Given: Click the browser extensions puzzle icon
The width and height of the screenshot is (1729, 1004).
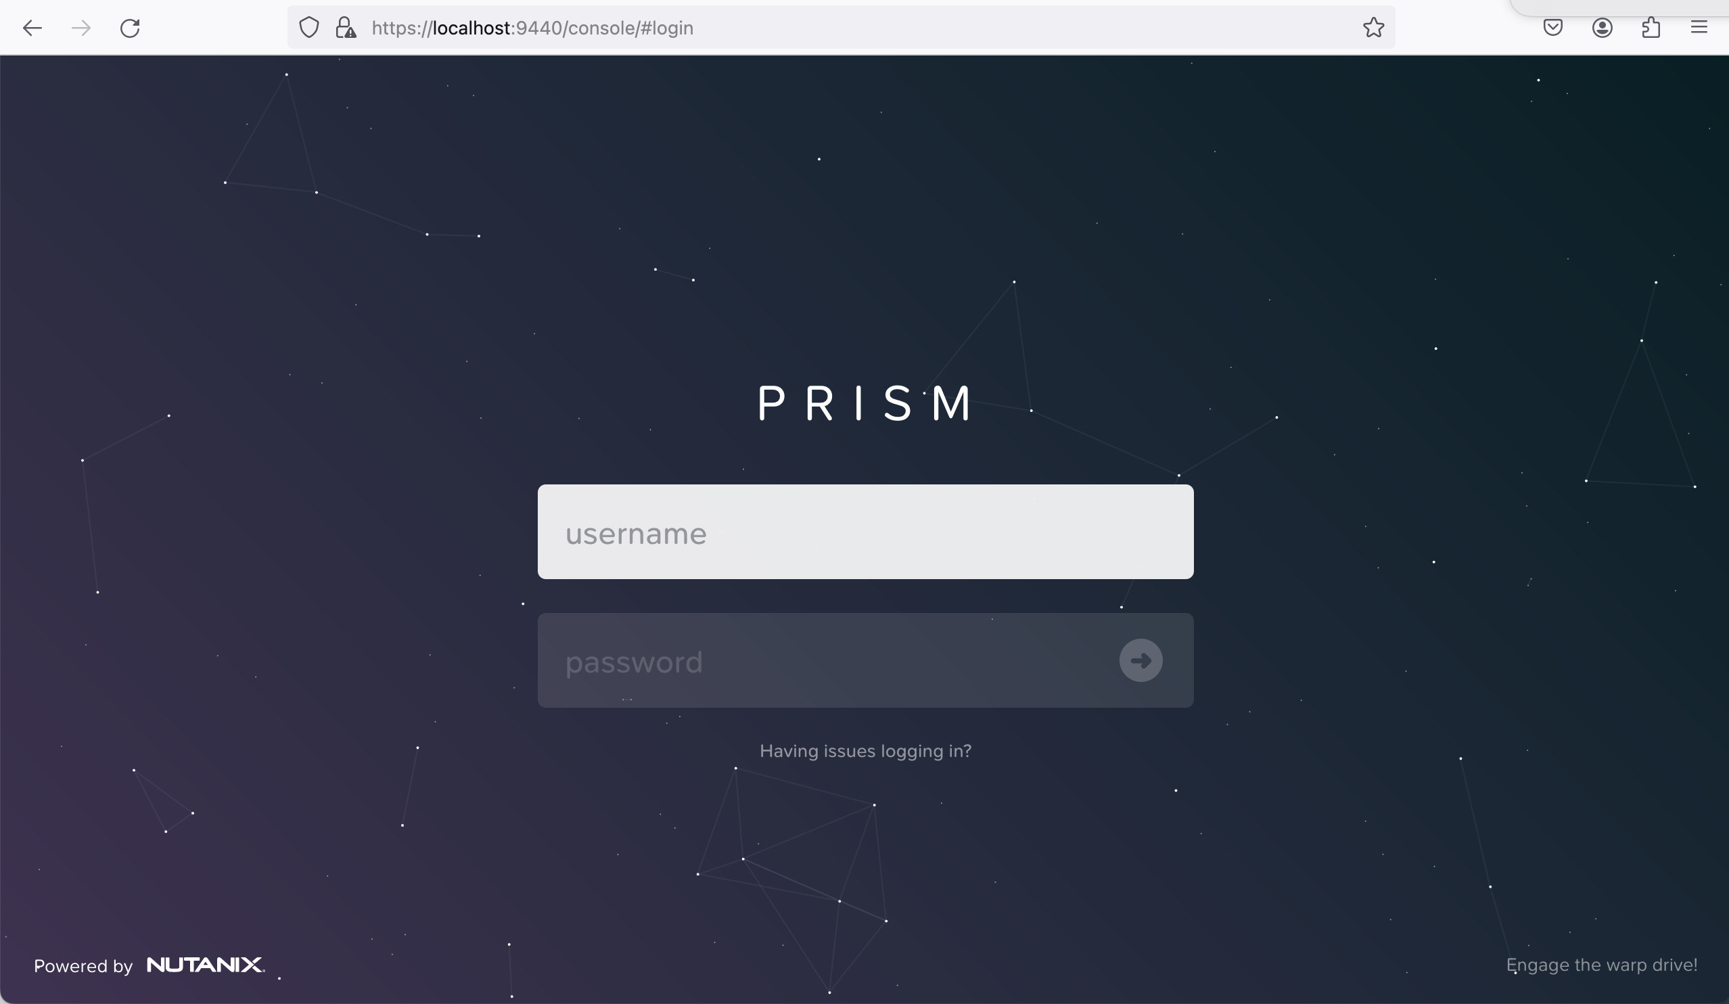Looking at the screenshot, I should [x=1653, y=26].
